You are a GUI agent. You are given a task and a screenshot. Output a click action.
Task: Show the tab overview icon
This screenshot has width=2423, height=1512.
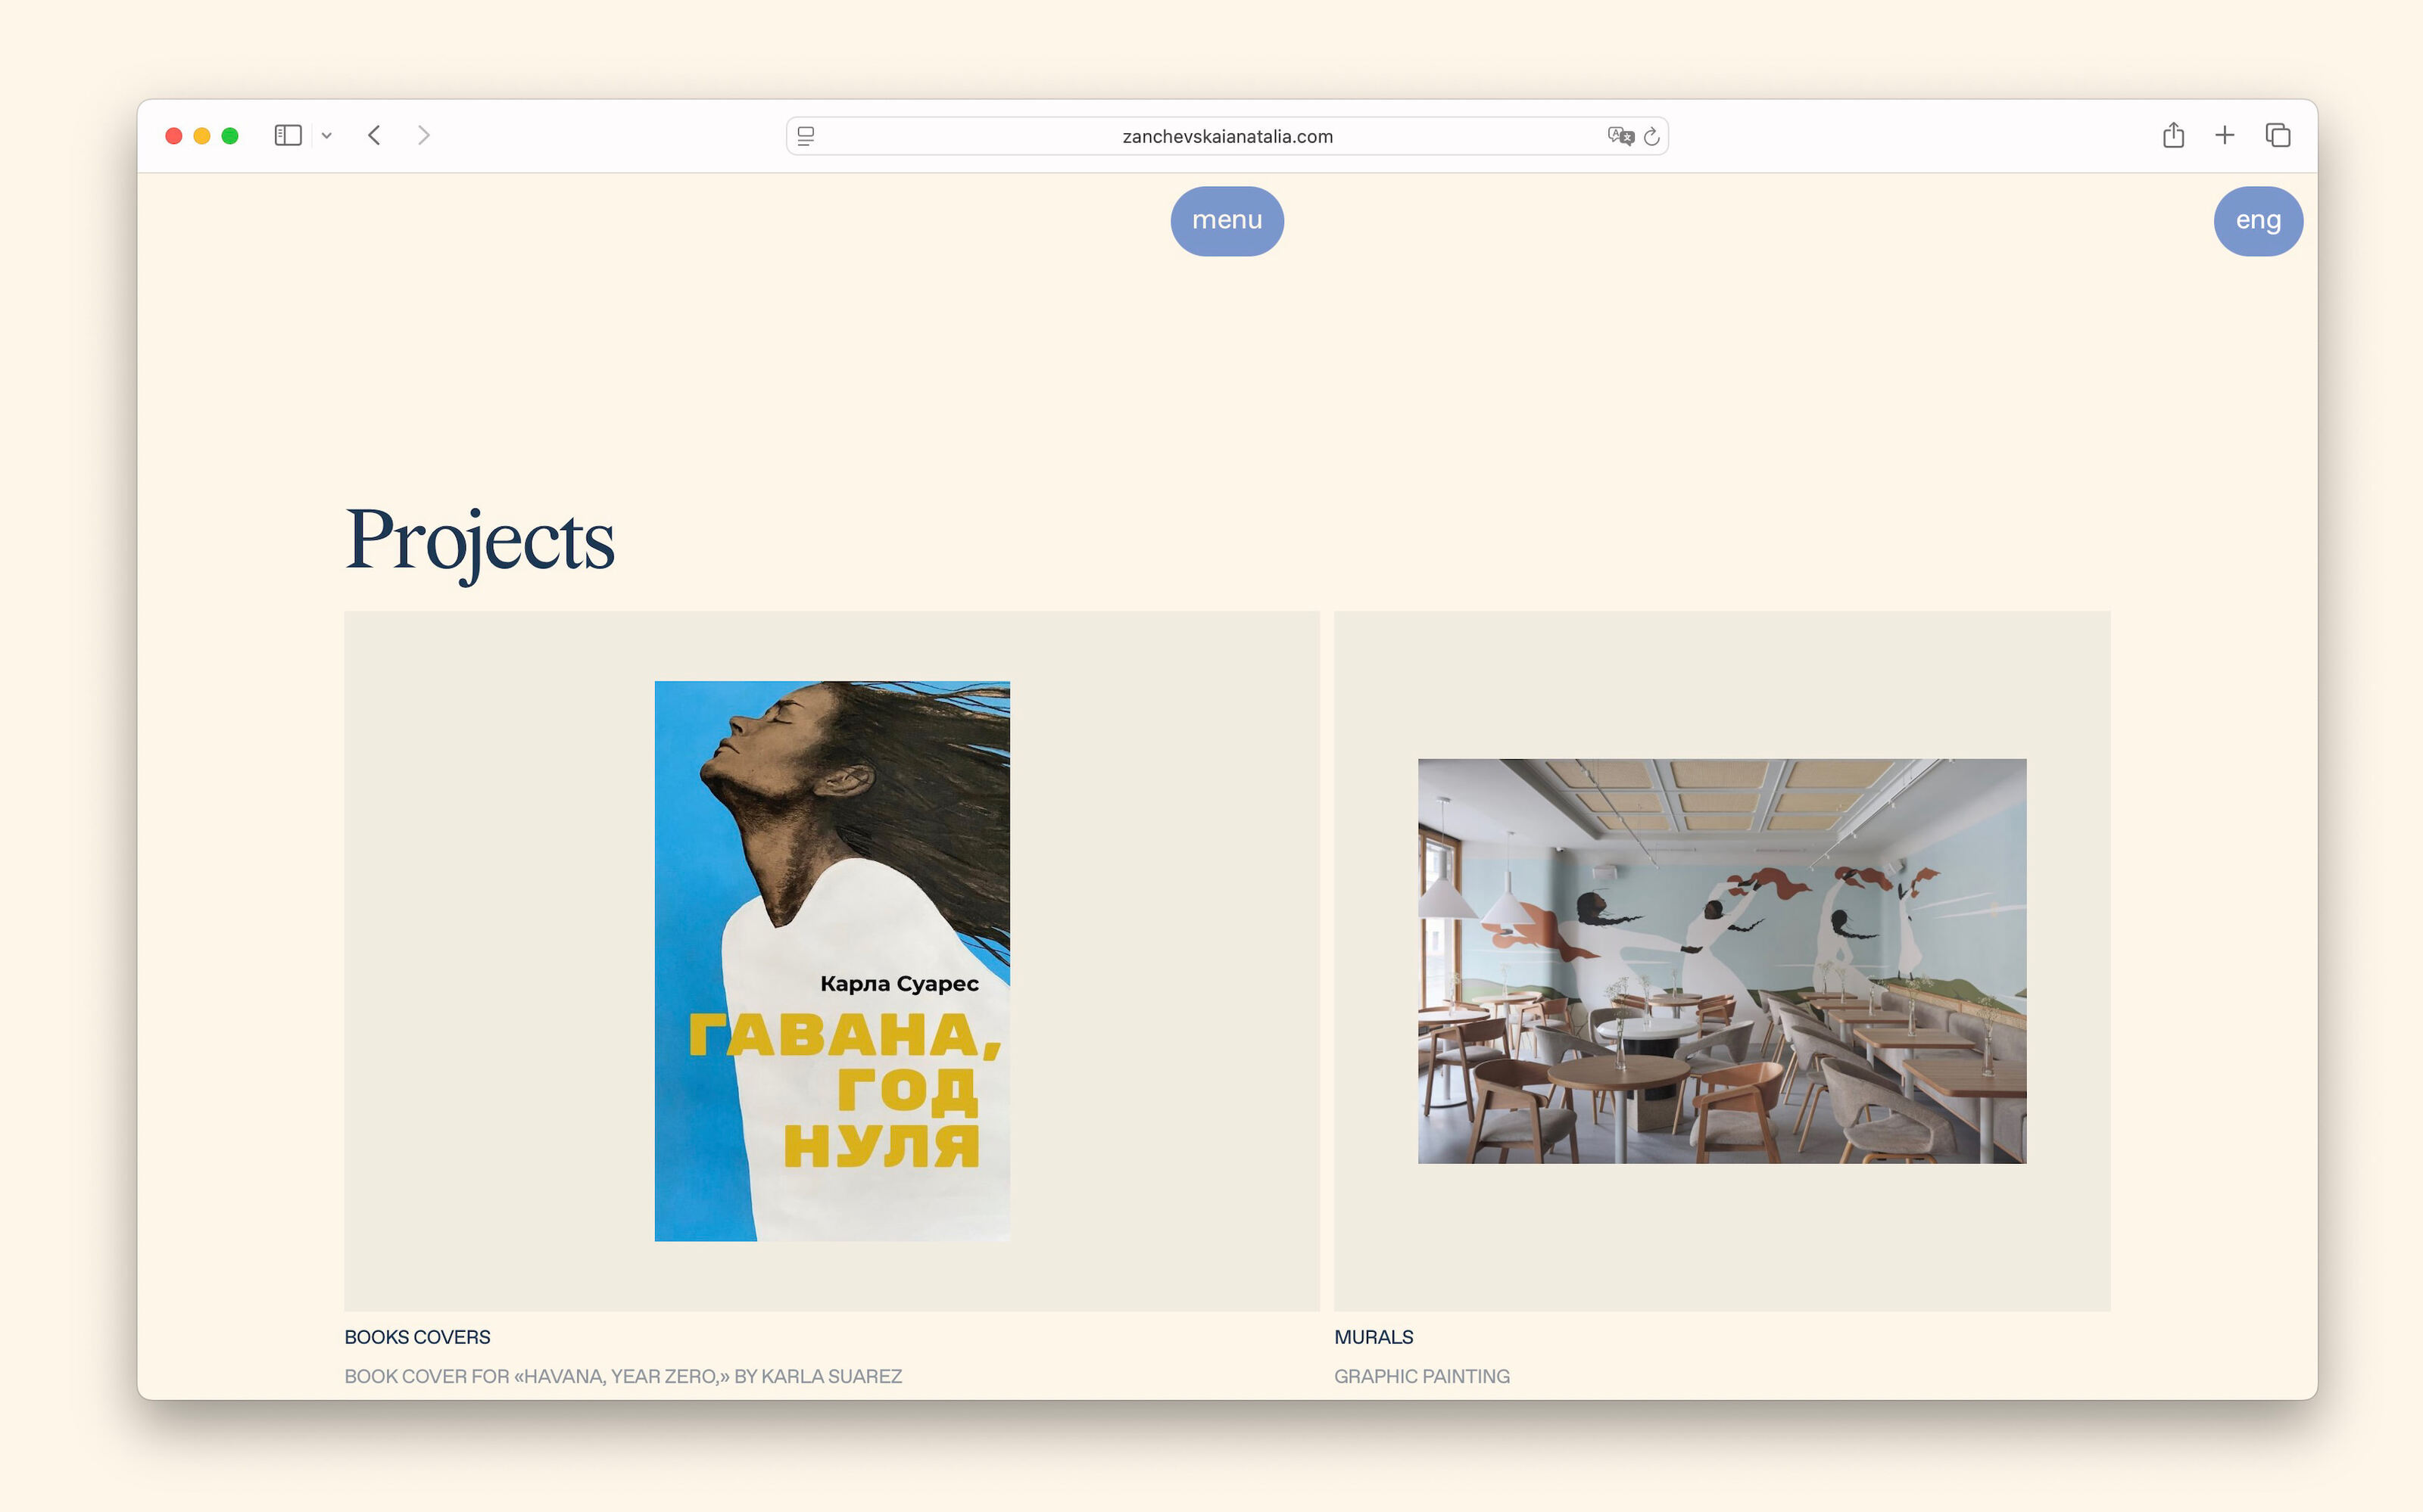pos(2278,135)
